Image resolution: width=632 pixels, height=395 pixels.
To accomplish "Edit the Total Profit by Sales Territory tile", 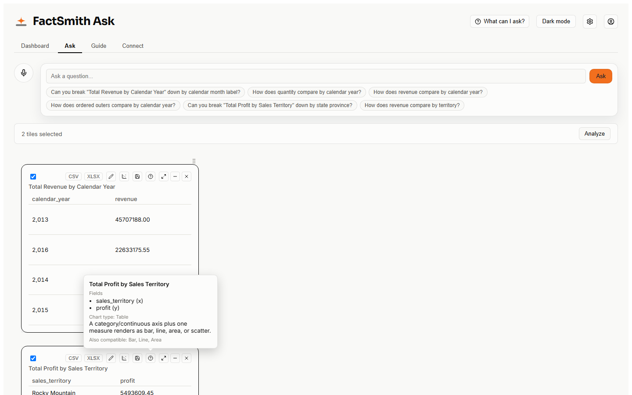I will pyautogui.click(x=111, y=358).
